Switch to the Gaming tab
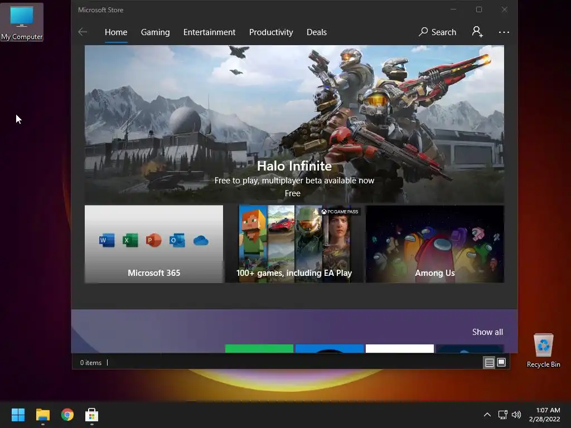This screenshot has width=571, height=428. click(x=155, y=32)
